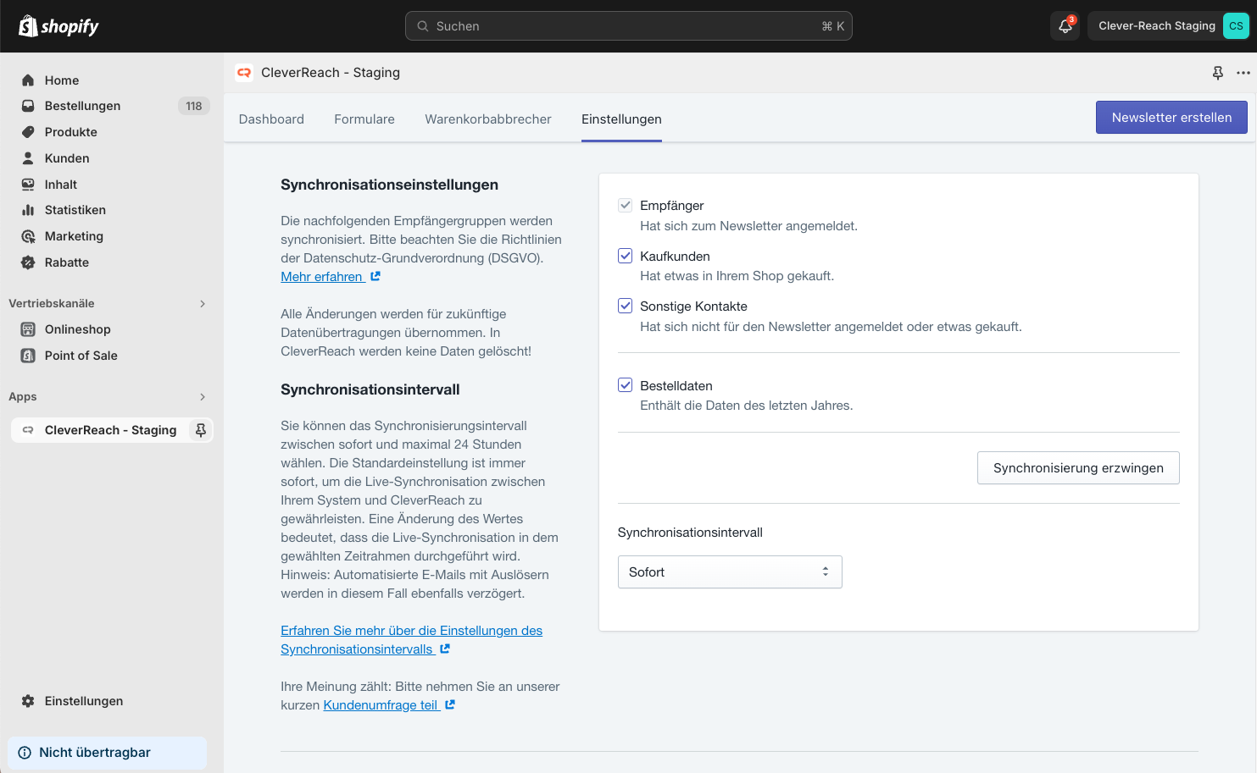
Task: Click the Produkte tag icon
Action: [28, 132]
